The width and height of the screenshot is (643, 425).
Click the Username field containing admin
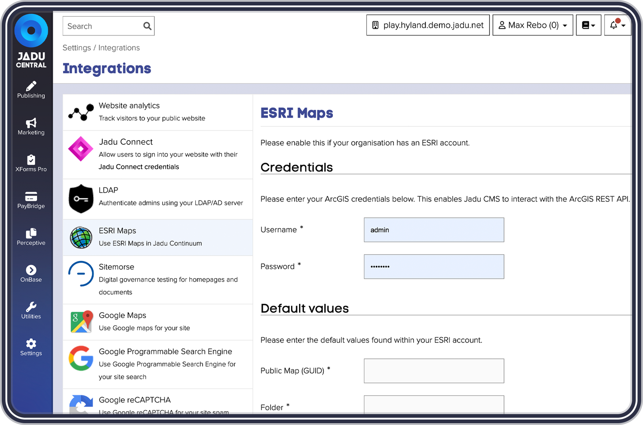coord(434,230)
